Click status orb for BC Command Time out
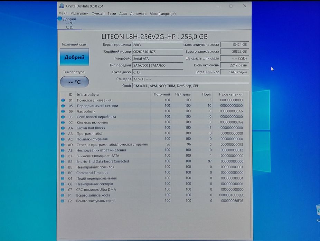This screenshot has height=241, width=320. 63,173
